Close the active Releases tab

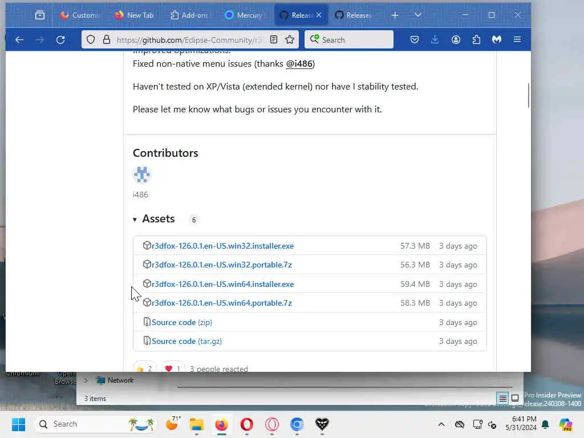(x=319, y=15)
